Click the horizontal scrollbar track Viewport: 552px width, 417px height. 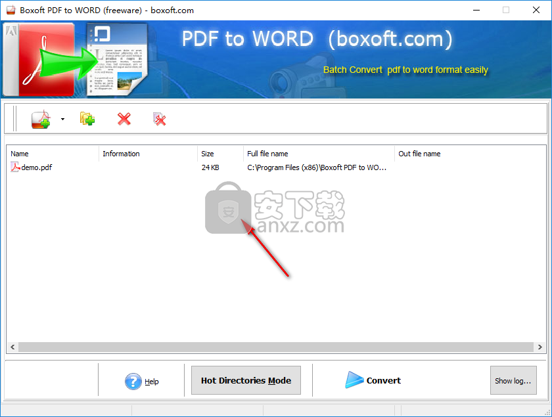(x=276, y=347)
